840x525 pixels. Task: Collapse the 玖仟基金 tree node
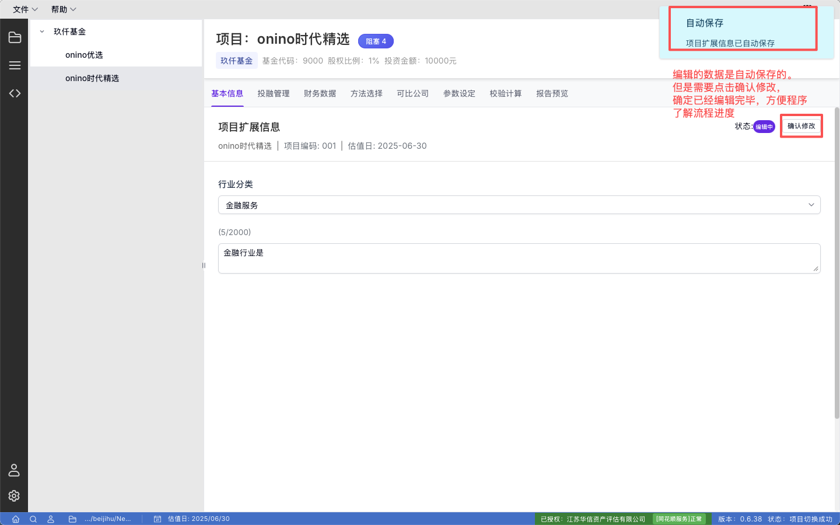[42, 32]
